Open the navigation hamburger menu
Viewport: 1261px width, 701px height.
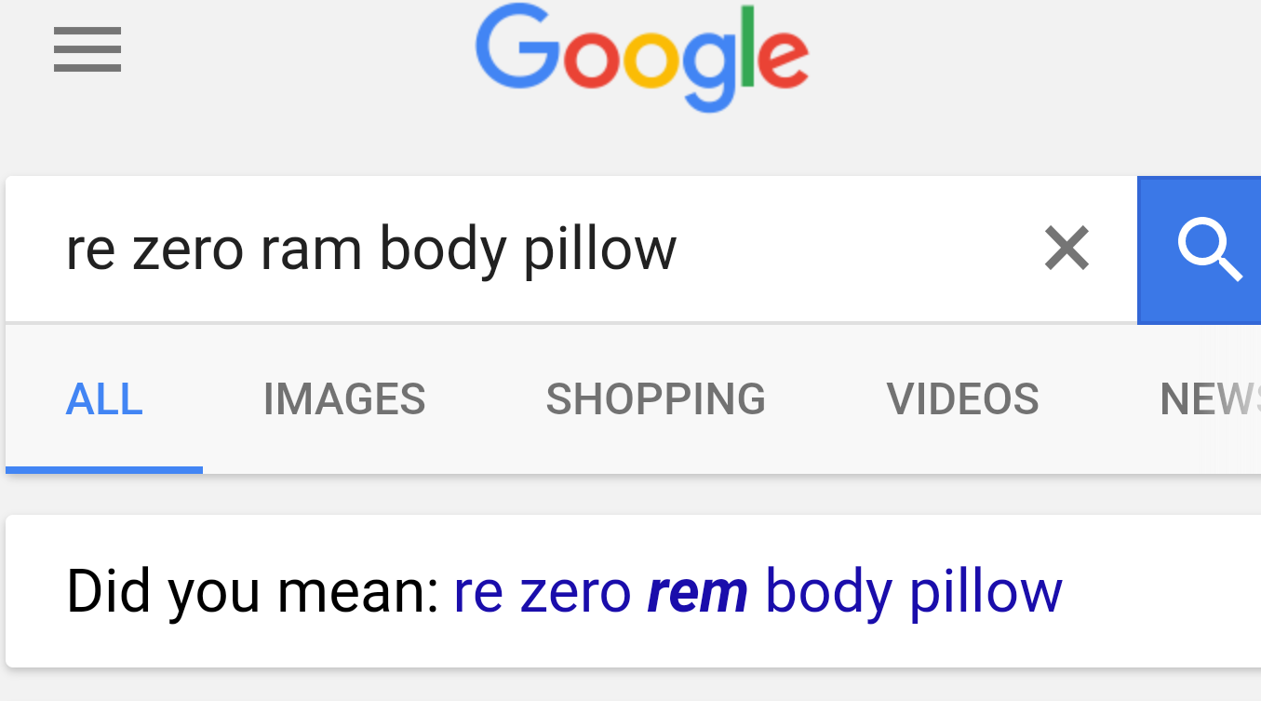(x=87, y=50)
